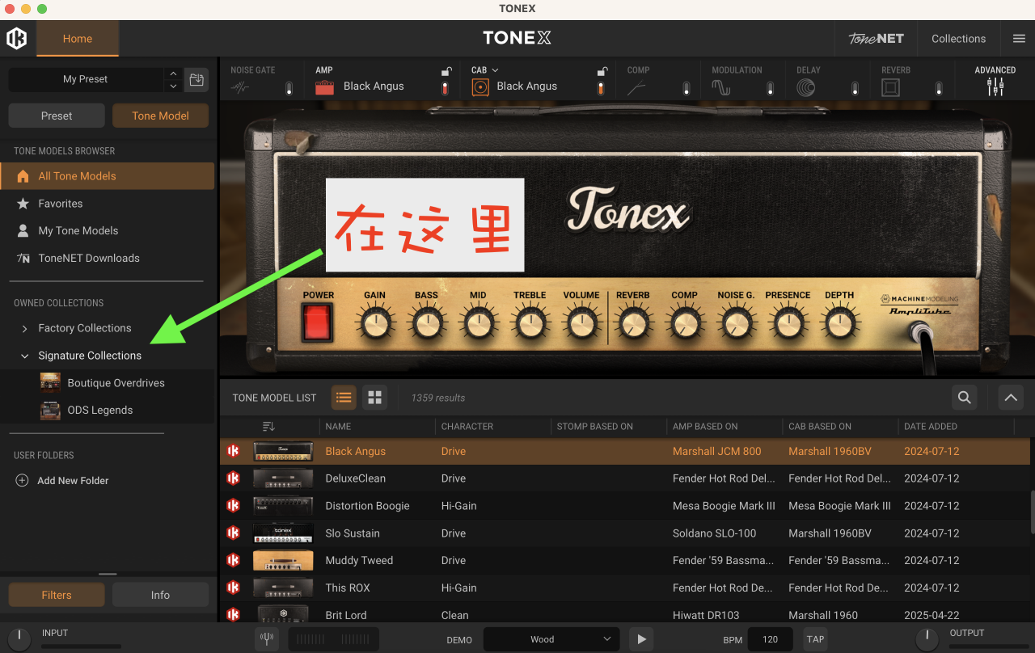Image resolution: width=1035 pixels, height=653 pixels.
Task: Click the ToneNET Downloads icon
Action: click(x=23, y=259)
